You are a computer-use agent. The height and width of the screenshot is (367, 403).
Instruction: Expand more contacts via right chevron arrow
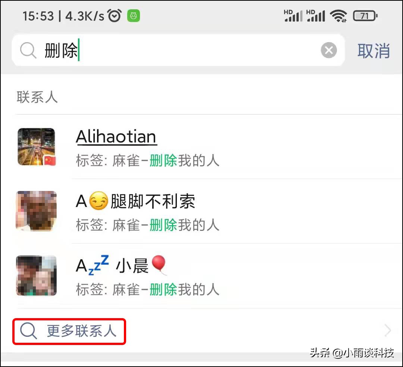tap(388, 330)
